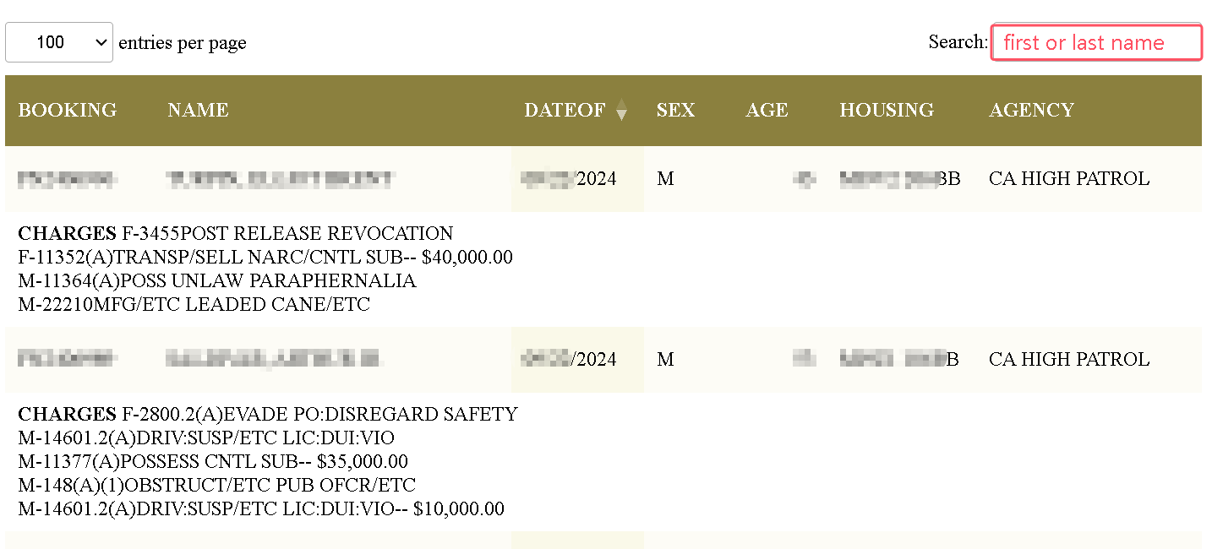Click the DATEOF sort arrows icon

(621, 111)
